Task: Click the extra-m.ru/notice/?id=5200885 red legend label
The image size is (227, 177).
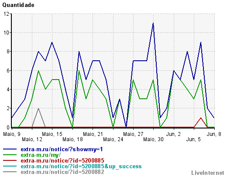Action: click(62, 161)
